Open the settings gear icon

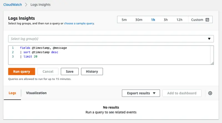click(x=210, y=93)
